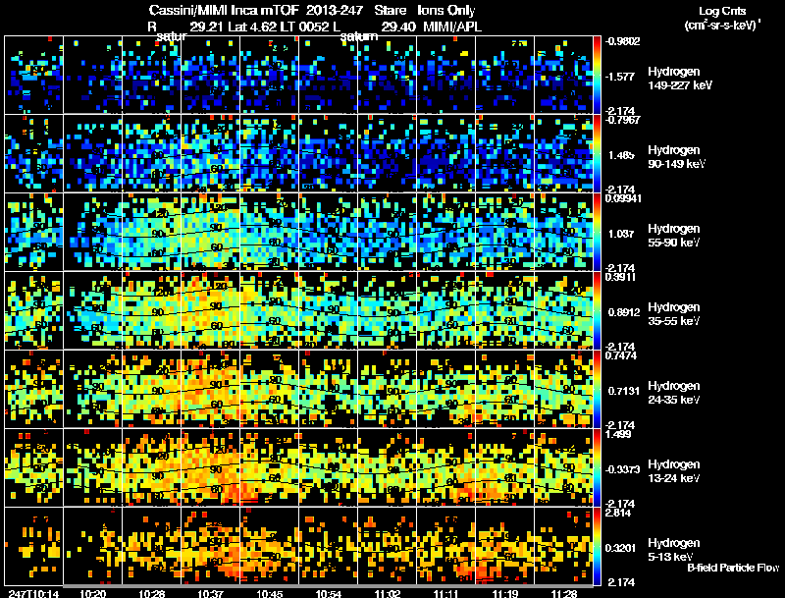Viewport: 785px width, 598px height.
Task: Open the 10:20 panel in Hydrogen 149-227 keV row
Action: click(x=92, y=75)
